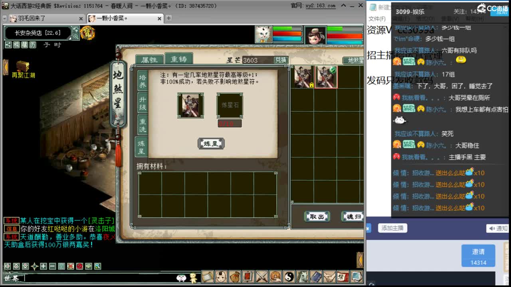Click the cat pet portrait

pos(263,35)
